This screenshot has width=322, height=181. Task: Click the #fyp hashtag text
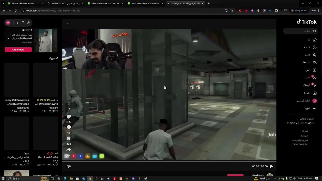coord(26,153)
